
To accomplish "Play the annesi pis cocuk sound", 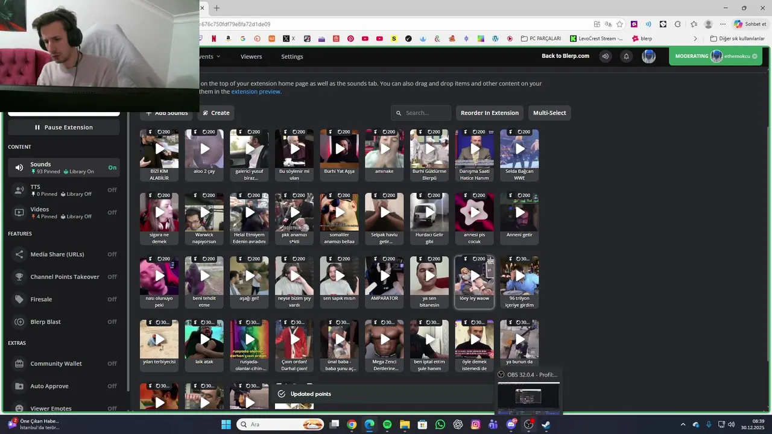I will tap(475, 212).
